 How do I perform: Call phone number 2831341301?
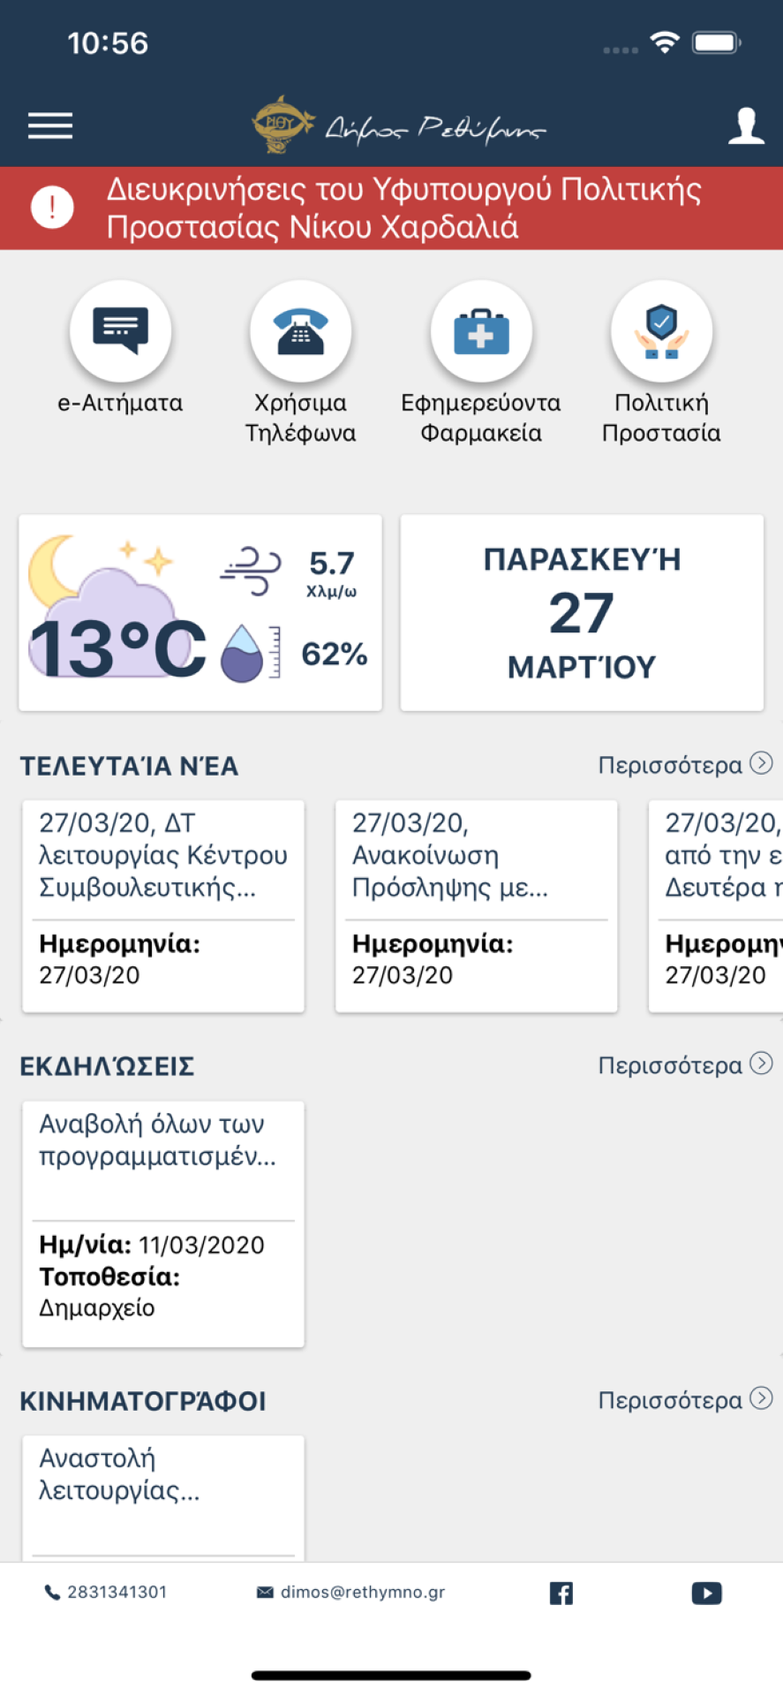(106, 1592)
